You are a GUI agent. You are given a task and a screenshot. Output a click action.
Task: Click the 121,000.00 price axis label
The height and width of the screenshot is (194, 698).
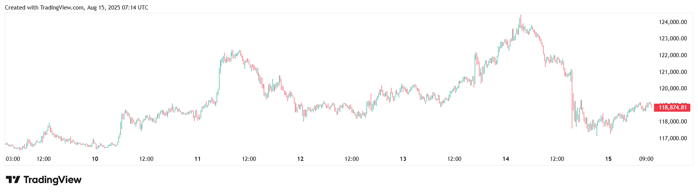click(673, 72)
